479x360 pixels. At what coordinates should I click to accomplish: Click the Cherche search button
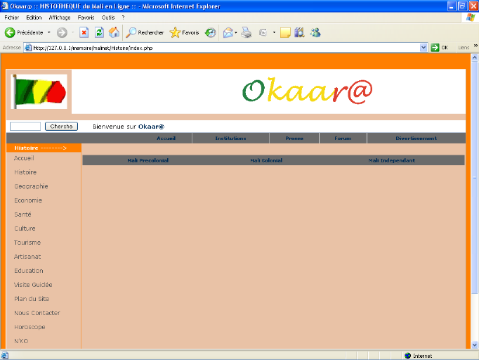click(61, 127)
